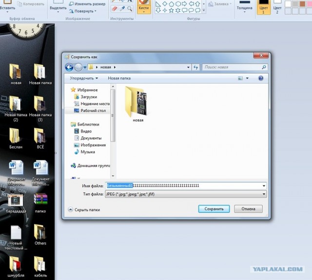Expand the Тип файла JPEG dropdown
The width and height of the screenshot is (312, 280).
[264, 194]
